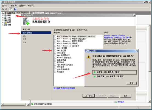The height and width of the screenshot is (110, 152).
Task: Check Active Directory 轻型目录服务
Action: [x=55, y=41]
